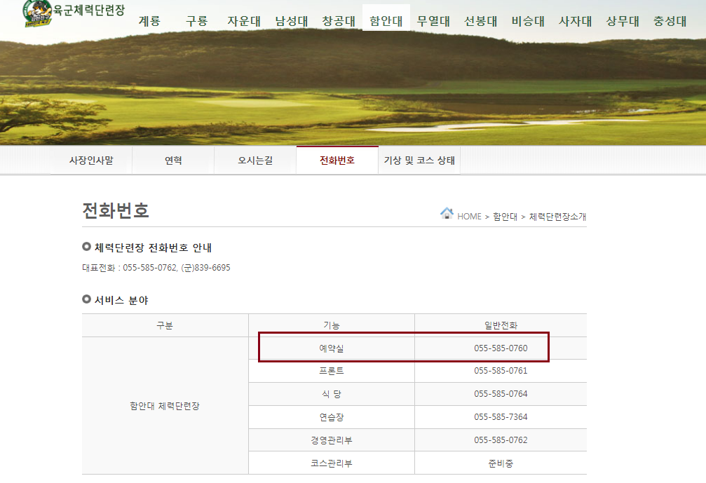706x483 pixels.
Task: Click the phone number 055-585-0764
Action: (501, 394)
